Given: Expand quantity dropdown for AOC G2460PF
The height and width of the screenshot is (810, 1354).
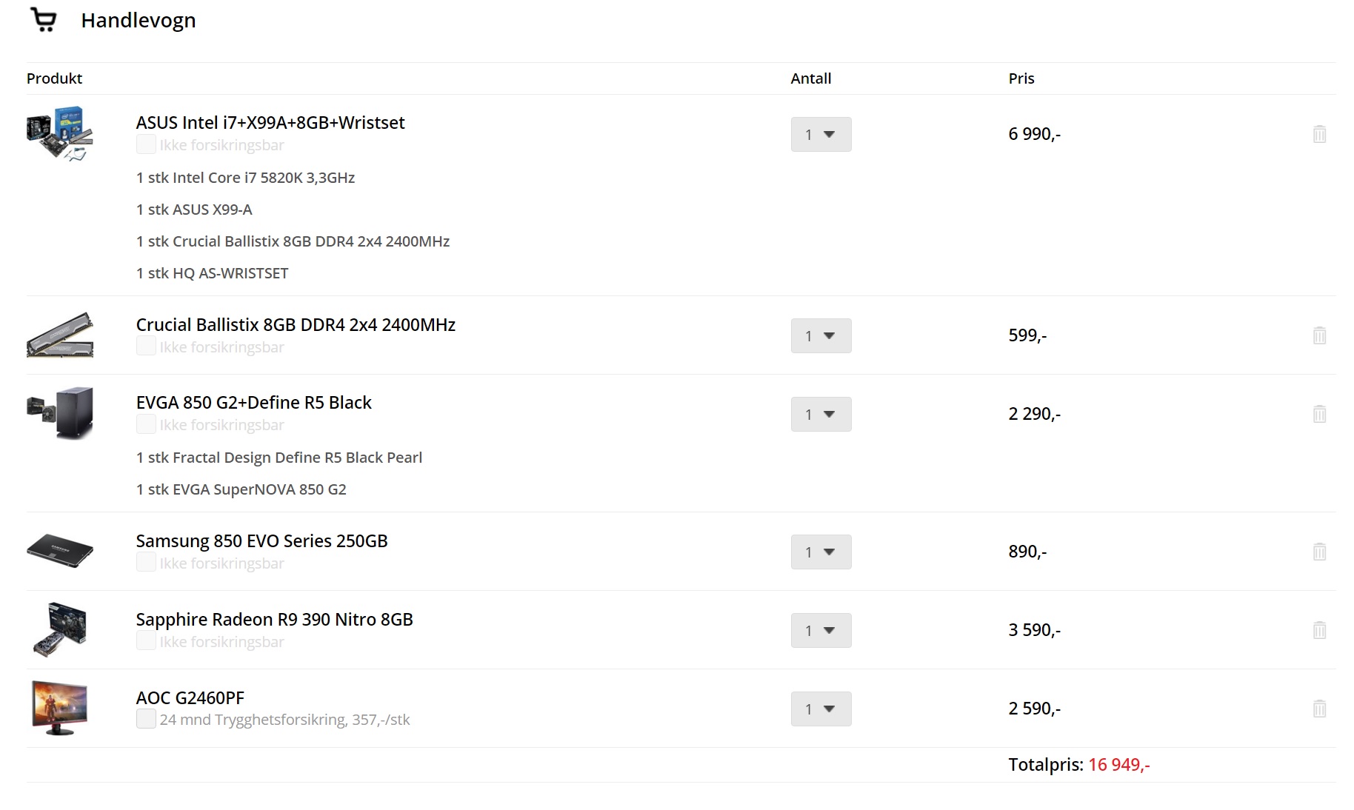Looking at the screenshot, I should coord(821,709).
